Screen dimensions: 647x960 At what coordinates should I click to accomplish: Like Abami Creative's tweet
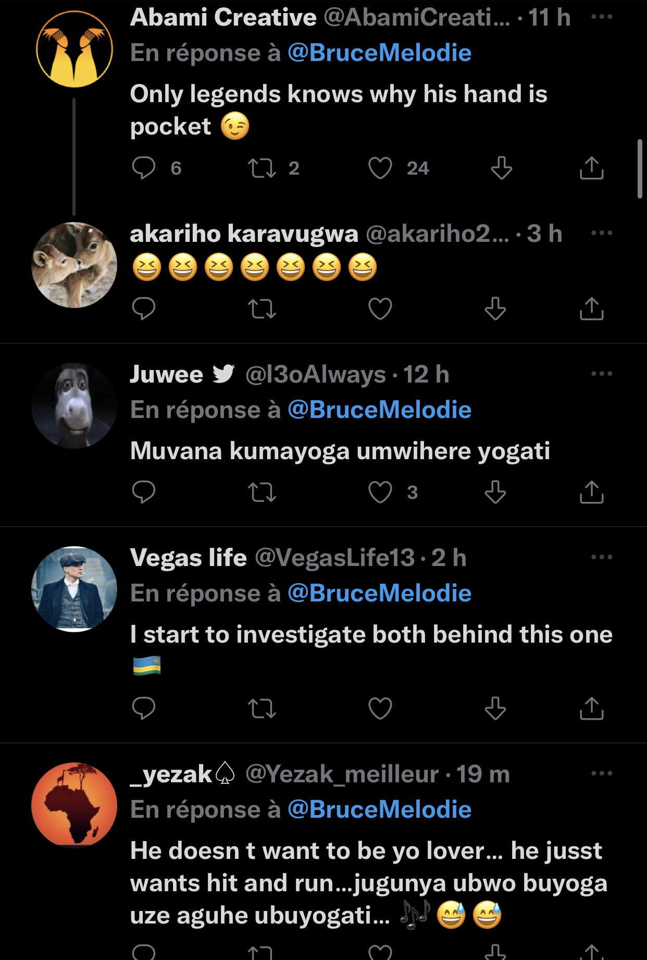(x=380, y=168)
